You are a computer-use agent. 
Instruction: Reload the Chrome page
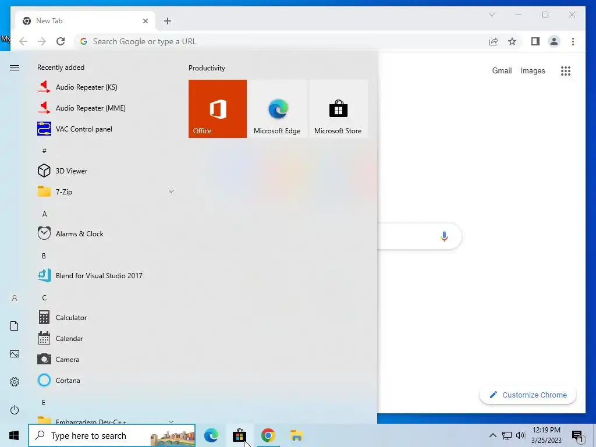coord(61,41)
